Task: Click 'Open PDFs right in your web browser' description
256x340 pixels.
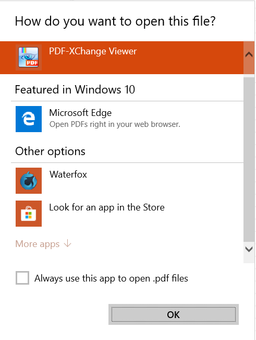Action: point(115,124)
